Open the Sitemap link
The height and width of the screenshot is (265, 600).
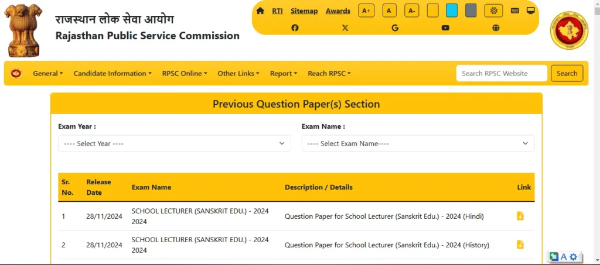click(x=304, y=11)
